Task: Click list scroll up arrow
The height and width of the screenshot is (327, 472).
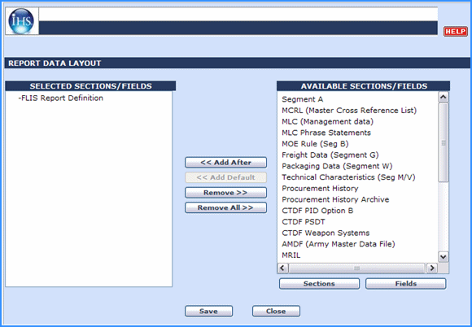Action: click(443, 97)
